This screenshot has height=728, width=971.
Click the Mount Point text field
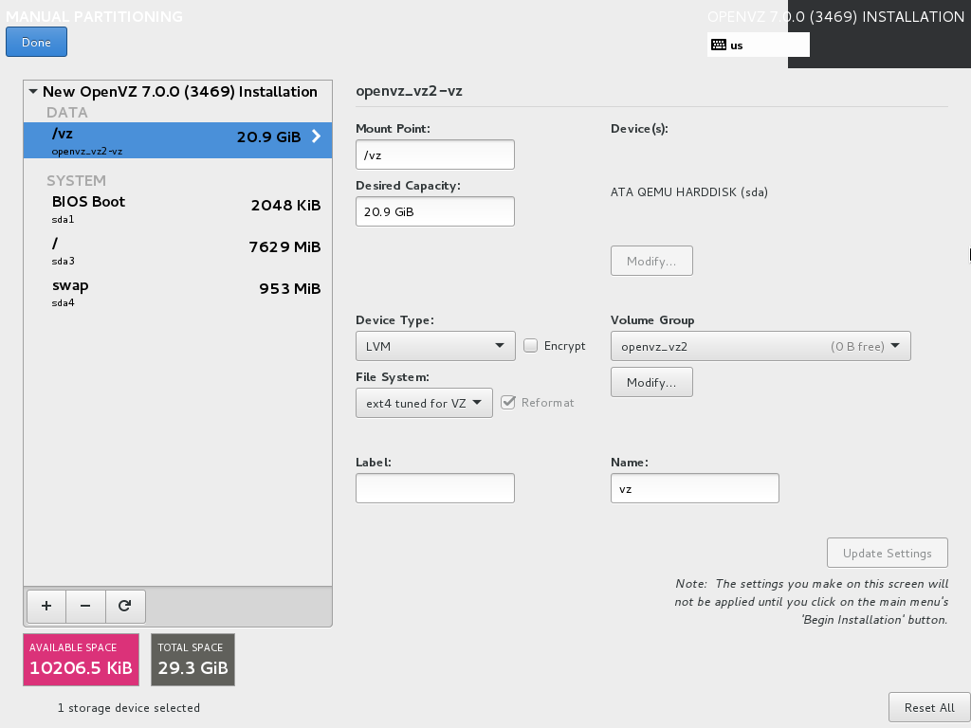(434, 155)
